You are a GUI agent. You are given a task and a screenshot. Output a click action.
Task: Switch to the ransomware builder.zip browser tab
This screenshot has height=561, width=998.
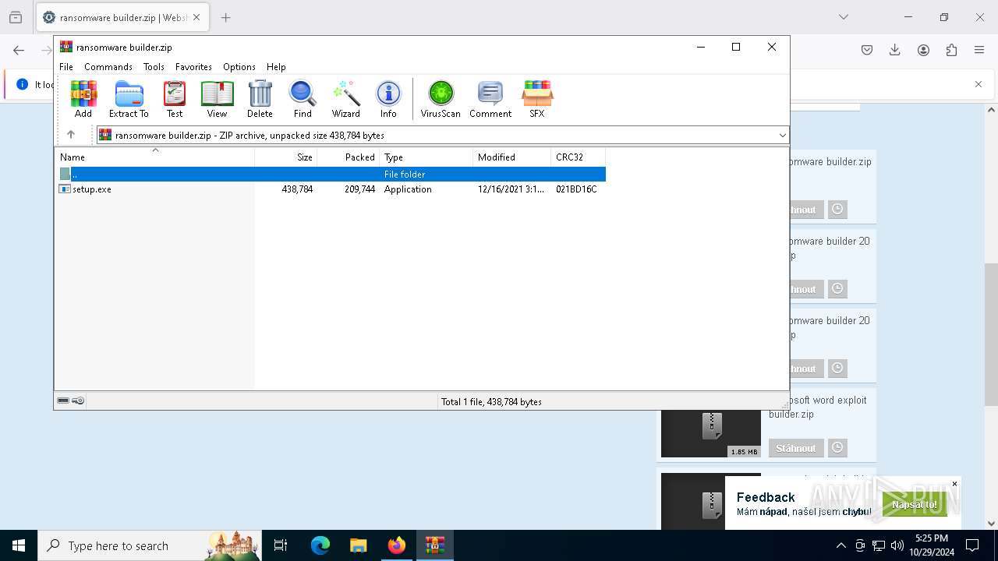click(x=122, y=17)
